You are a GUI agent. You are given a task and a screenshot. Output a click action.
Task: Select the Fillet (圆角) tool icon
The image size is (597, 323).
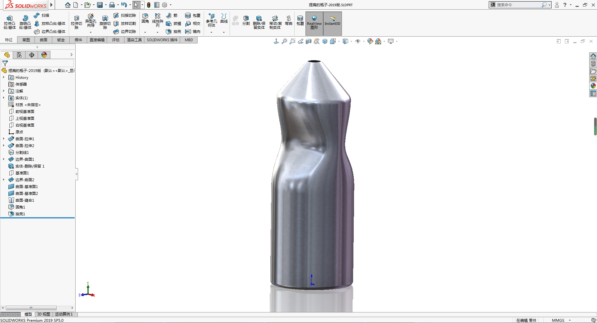coord(145,18)
